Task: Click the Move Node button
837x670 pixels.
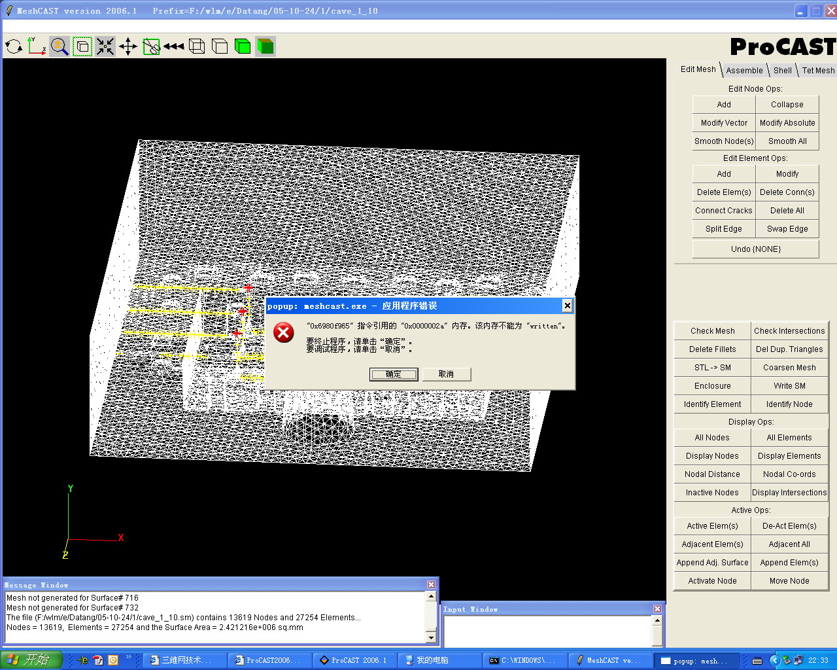Action: tap(789, 581)
